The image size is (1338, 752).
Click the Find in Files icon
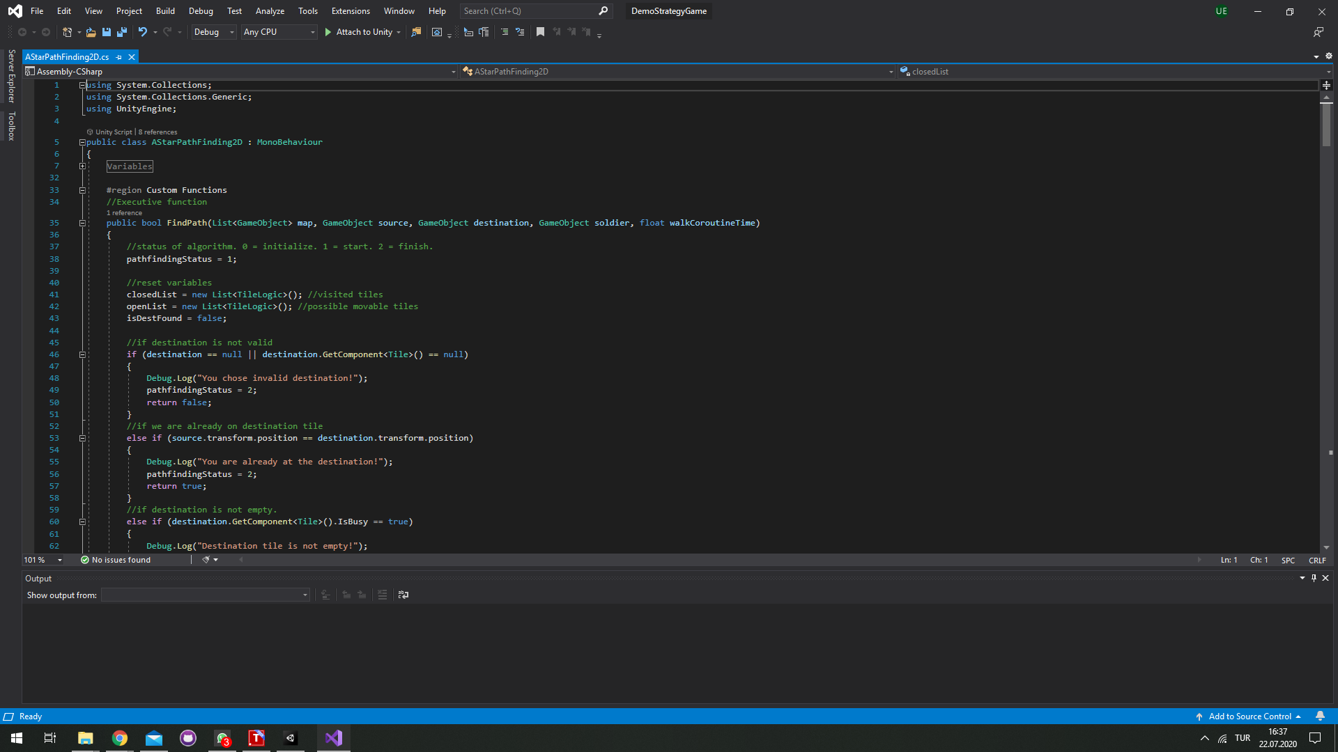coord(416,32)
